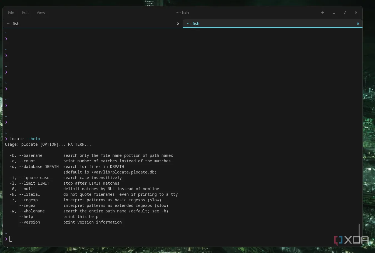Click '(default is /var/lib/plocate/plocate.db)' text
The width and height of the screenshot is (375, 253).
click(110, 172)
